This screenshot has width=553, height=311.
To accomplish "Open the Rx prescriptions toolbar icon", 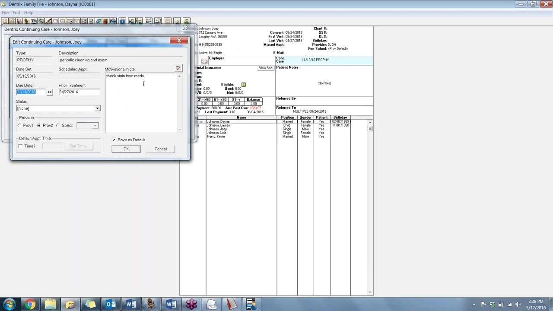I will tap(91, 21).
